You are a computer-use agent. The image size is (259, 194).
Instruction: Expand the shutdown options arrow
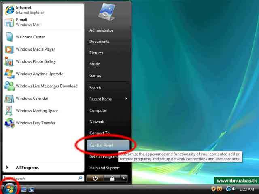coord(124,178)
